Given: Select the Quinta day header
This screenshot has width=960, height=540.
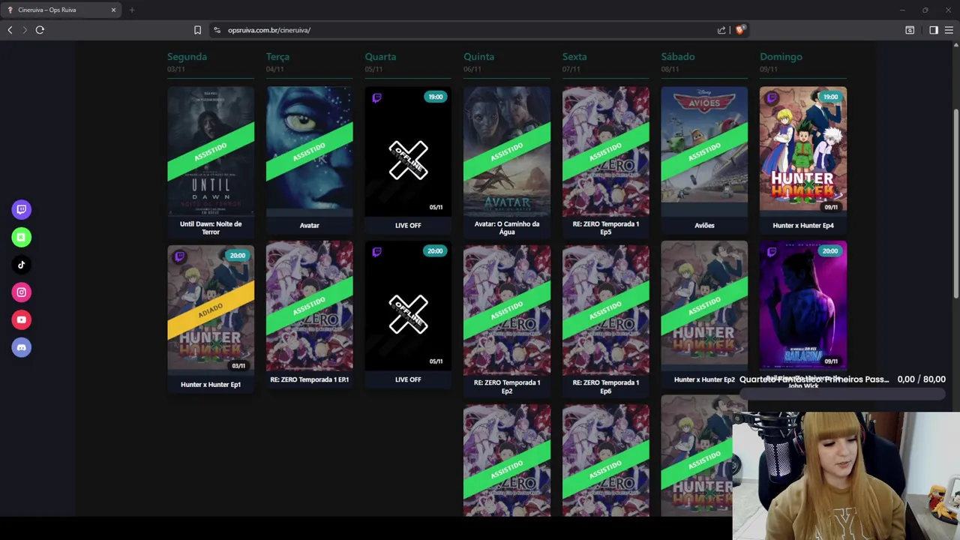Looking at the screenshot, I should 478,57.
